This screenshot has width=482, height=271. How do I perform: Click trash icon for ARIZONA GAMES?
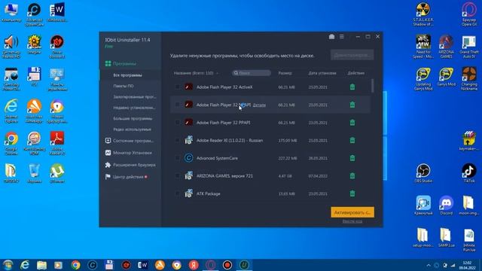(x=352, y=175)
